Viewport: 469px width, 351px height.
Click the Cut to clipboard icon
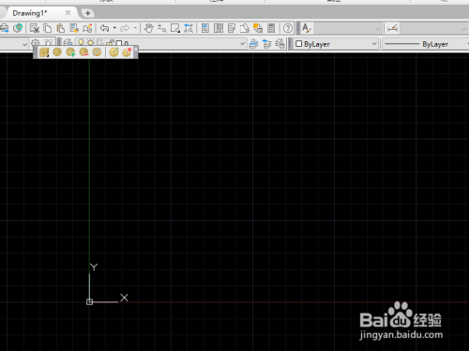tap(34, 28)
